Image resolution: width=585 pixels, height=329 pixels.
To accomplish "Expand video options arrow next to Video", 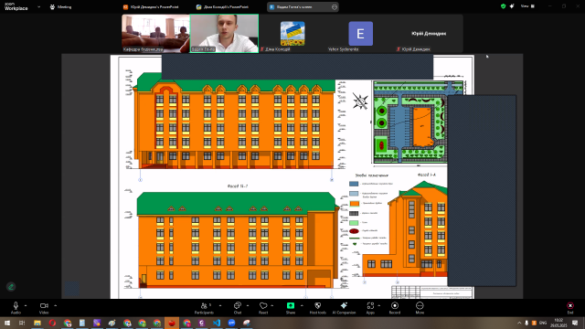I will point(55,305).
